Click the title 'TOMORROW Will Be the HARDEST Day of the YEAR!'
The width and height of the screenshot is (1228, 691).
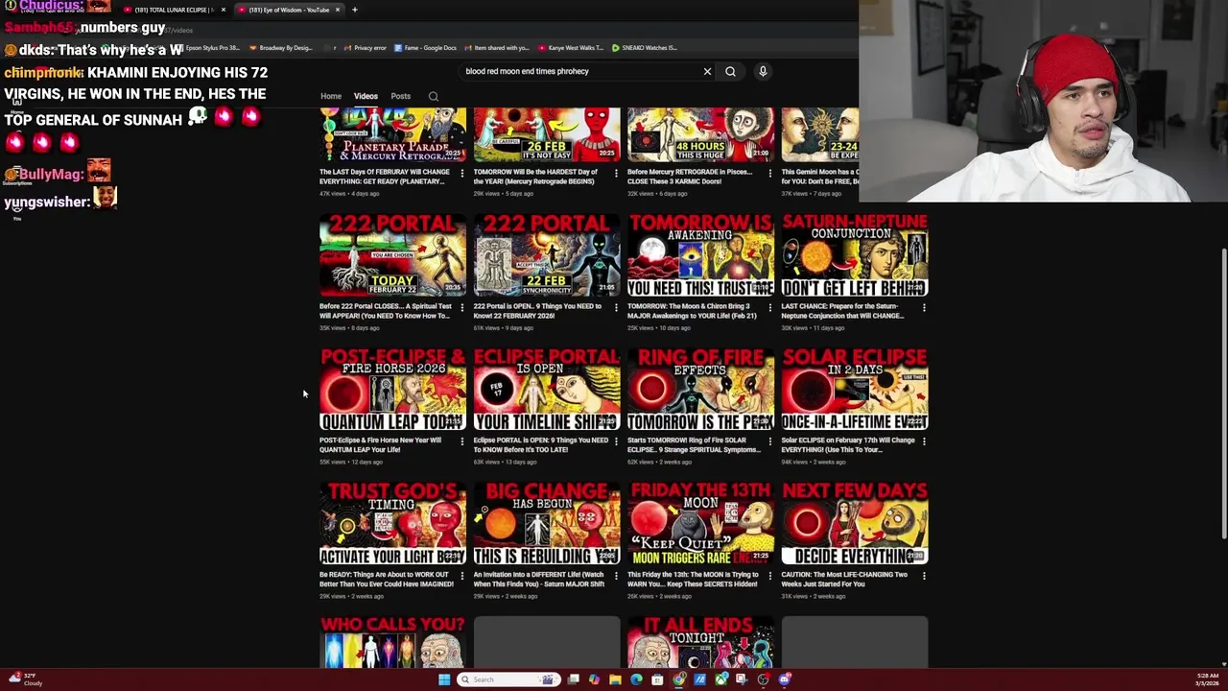pyautogui.click(x=535, y=177)
